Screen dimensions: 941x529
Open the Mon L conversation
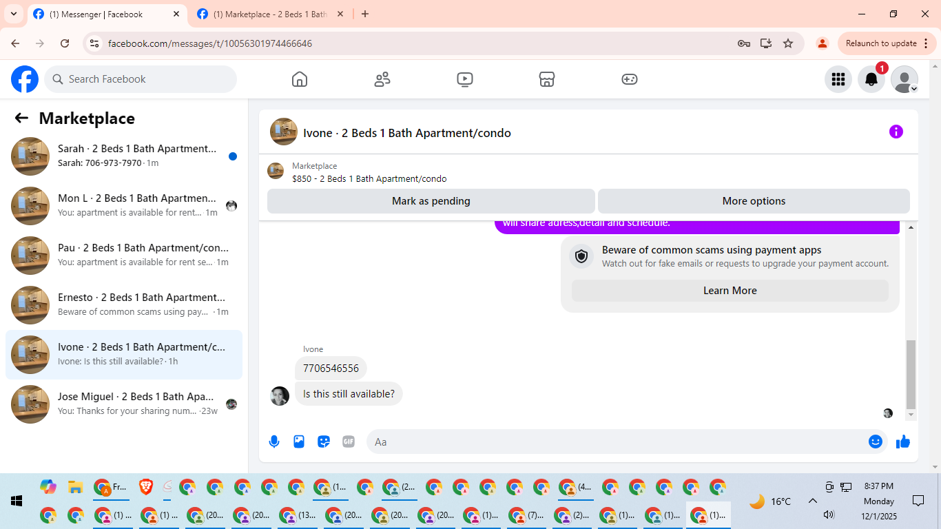tap(124, 206)
